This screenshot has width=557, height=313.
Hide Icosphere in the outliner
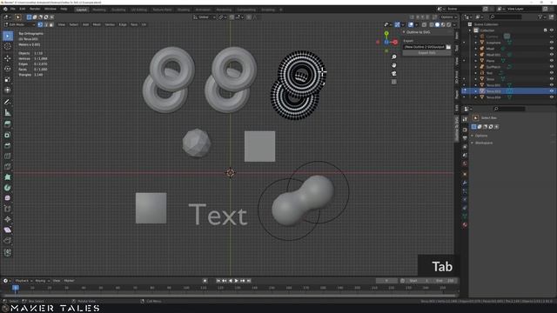pos(552,43)
